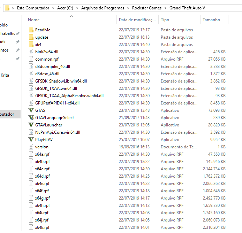Navigate to Arquivos de Programas breadcrumb

103,8
